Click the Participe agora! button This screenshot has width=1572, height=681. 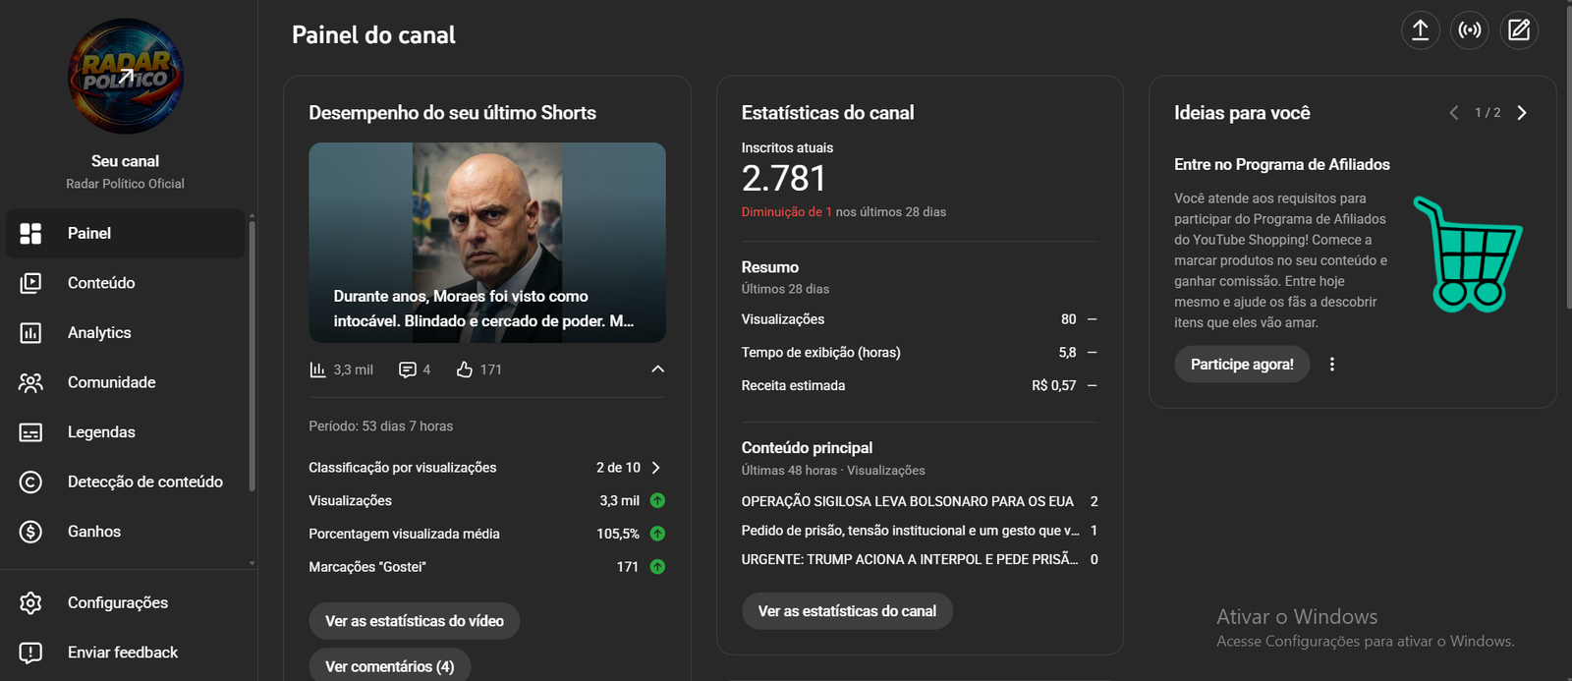1242,365
